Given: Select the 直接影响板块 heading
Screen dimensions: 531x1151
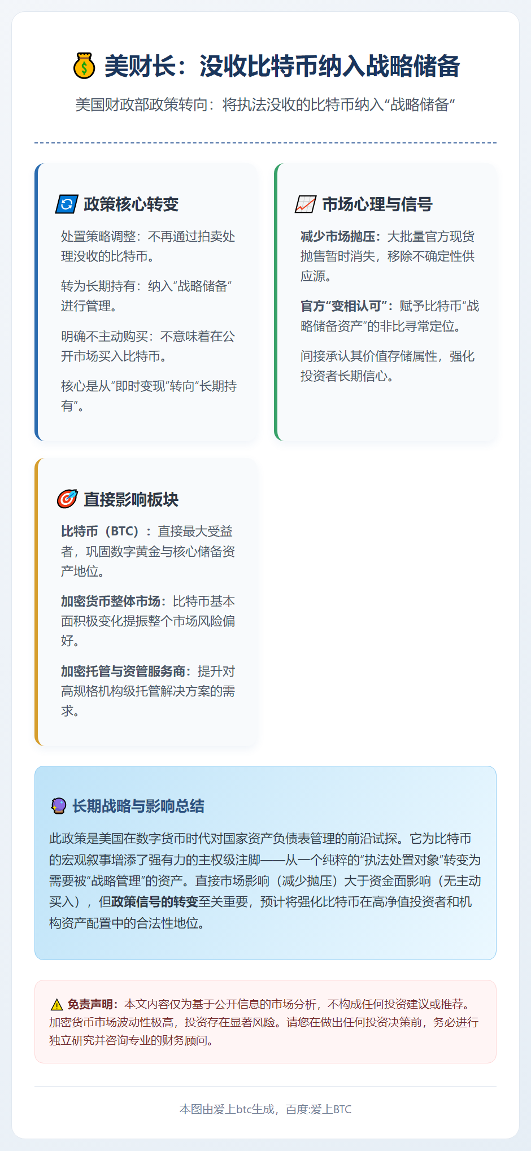Looking at the screenshot, I should (131, 499).
